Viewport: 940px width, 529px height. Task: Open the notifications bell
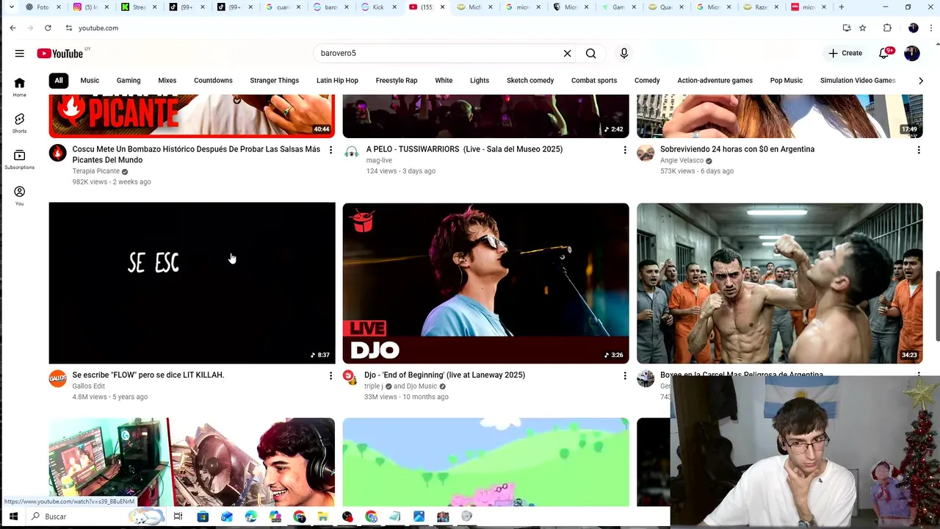pyautogui.click(x=884, y=53)
